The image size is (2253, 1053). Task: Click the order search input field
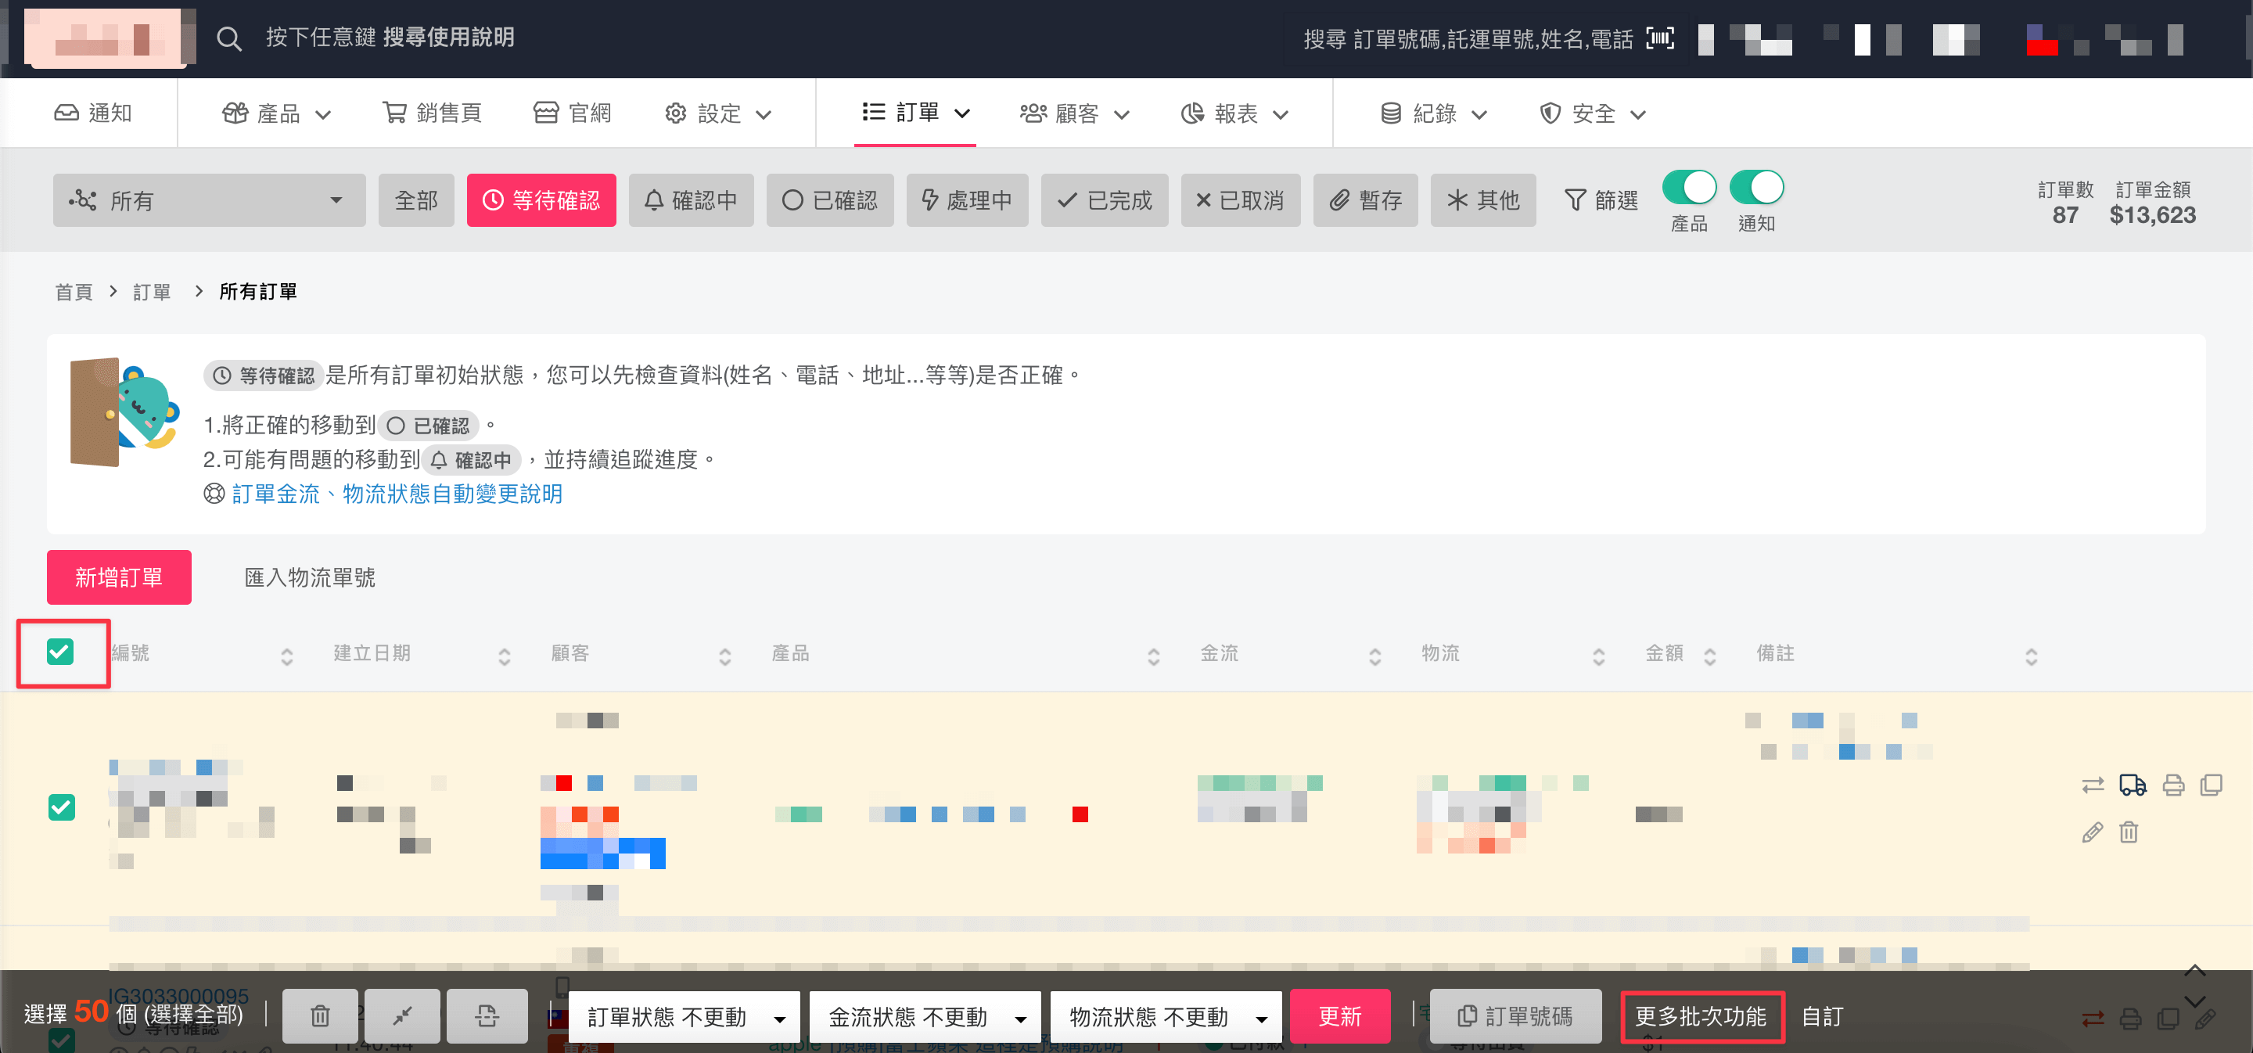[x=1467, y=38]
